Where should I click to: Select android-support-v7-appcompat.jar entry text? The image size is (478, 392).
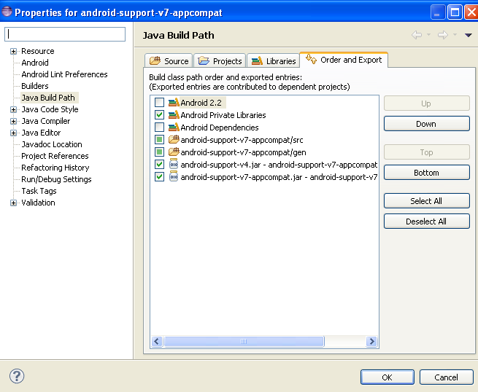[x=279, y=176]
